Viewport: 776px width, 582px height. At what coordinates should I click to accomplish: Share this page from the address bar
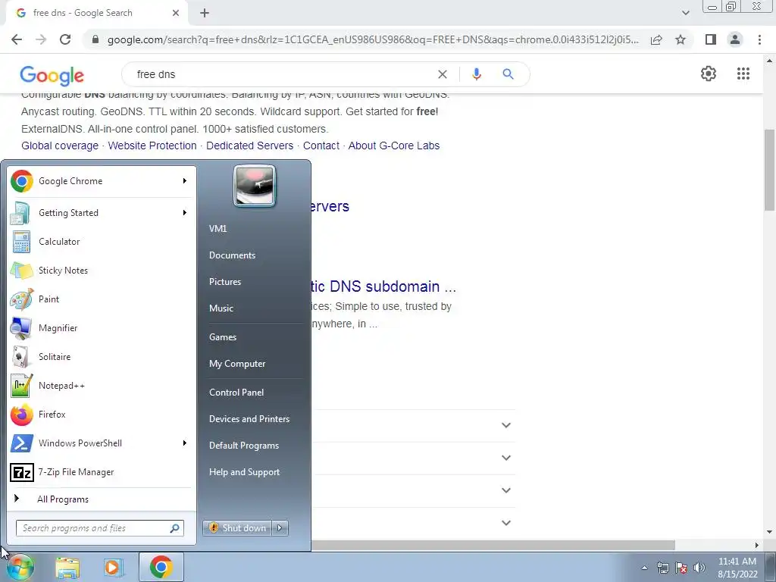(656, 39)
